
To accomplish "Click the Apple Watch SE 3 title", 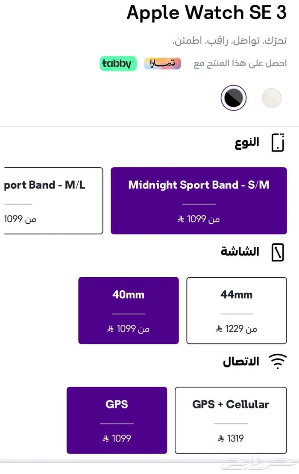I will pyautogui.click(x=206, y=13).
